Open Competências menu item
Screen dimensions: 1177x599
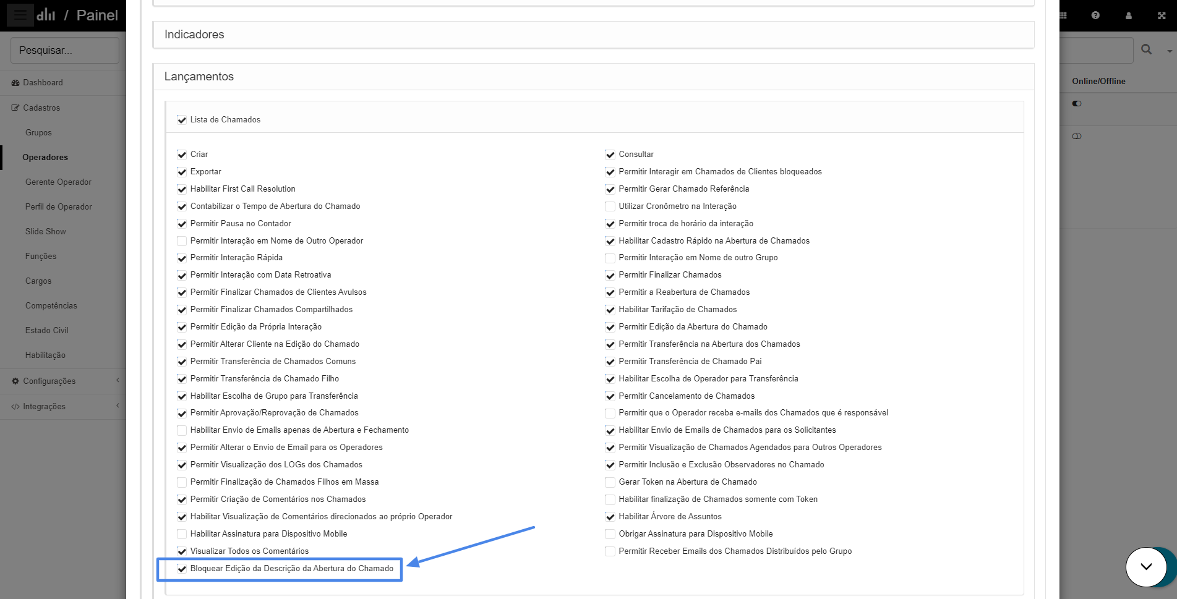(x=51, y=306)
